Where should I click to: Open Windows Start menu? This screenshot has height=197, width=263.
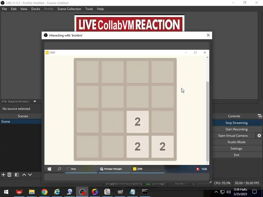[x=6, y=192]
